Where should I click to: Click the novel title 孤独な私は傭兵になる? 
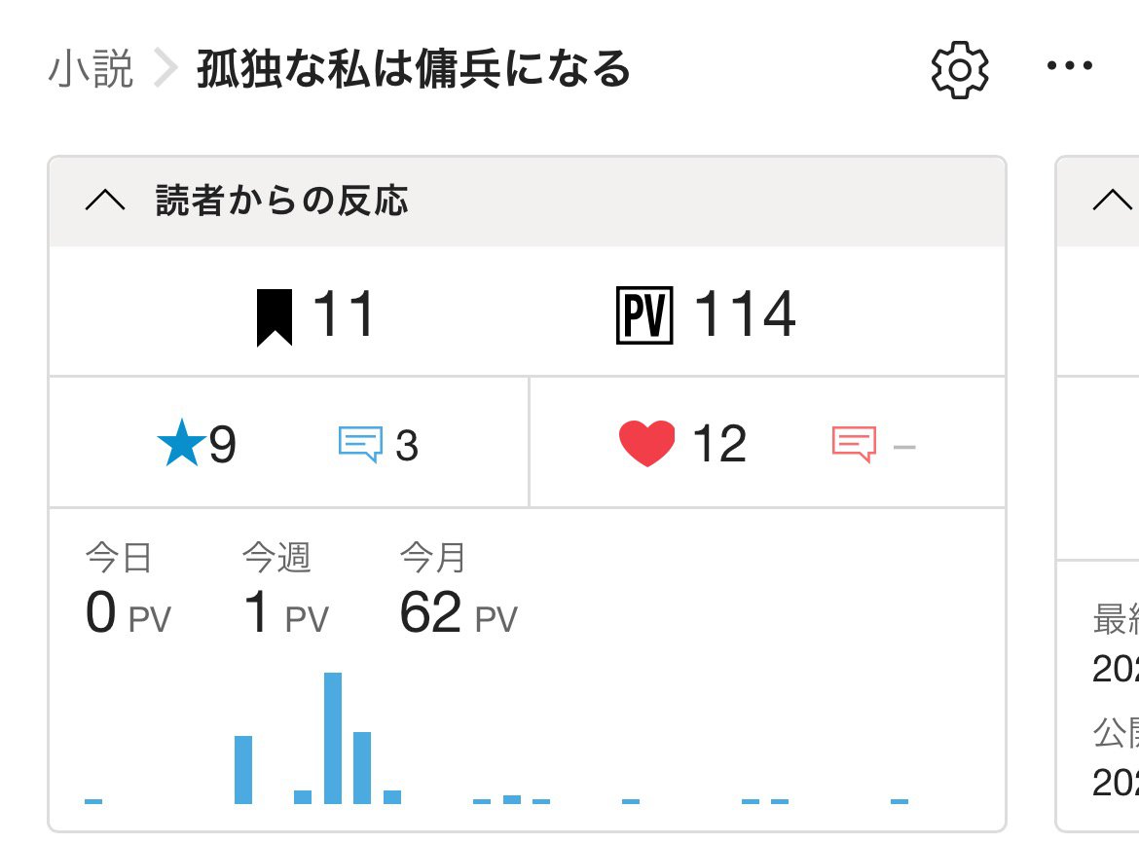[x=414, y=70]
